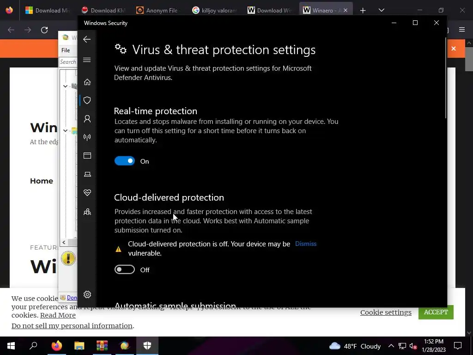Click Home in the Winaero site navigation

pos(41,181)
